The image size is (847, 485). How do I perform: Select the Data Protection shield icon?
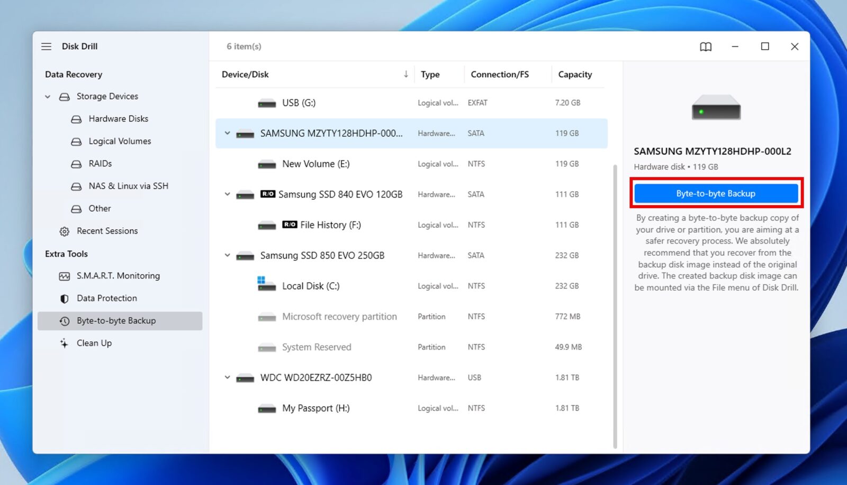[x=64, y=298]
